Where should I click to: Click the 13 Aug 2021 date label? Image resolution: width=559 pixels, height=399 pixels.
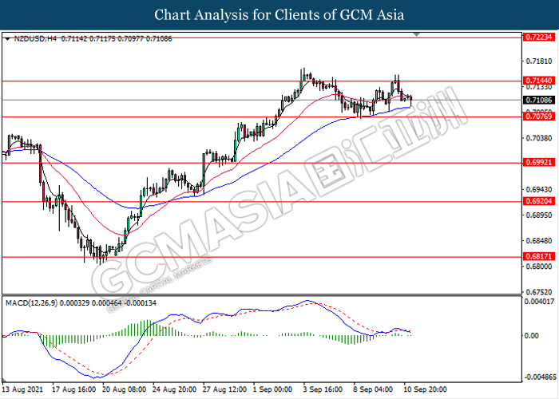pyautogui.click(x=22, y=389)
